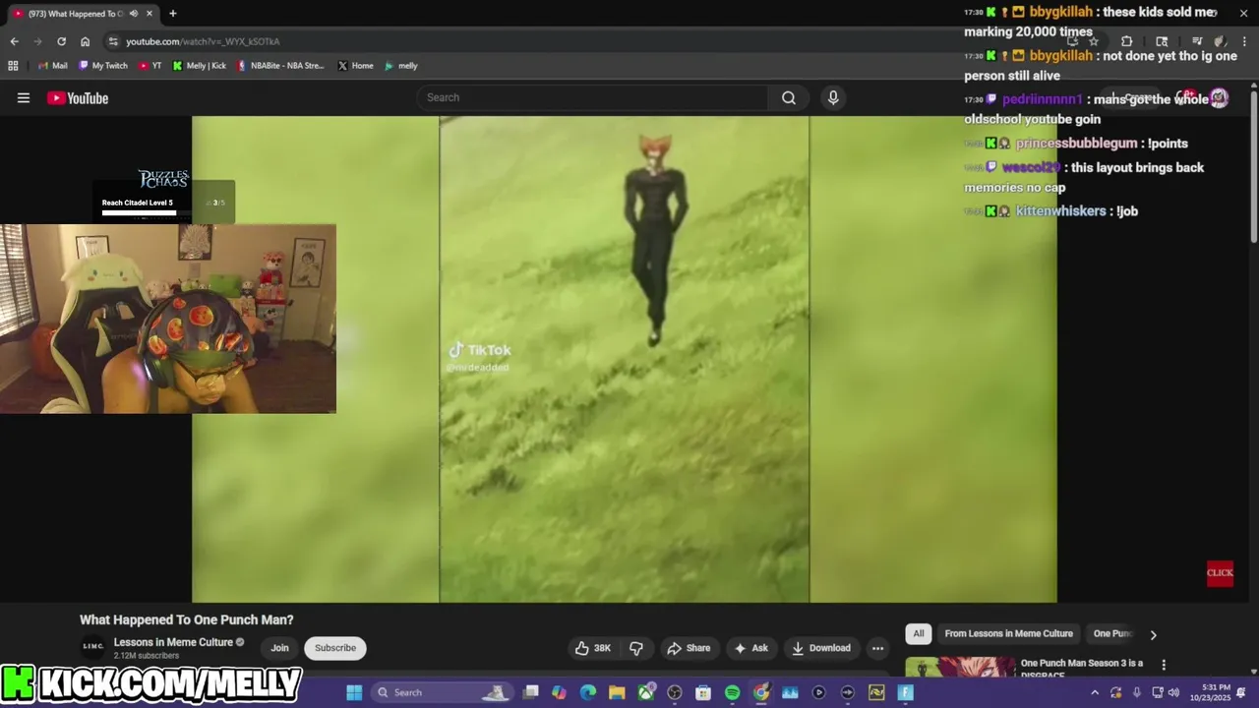This screenshot has width=1259, height=708.
Task: Click the Join membership button
Action: [x=280, y=648]
